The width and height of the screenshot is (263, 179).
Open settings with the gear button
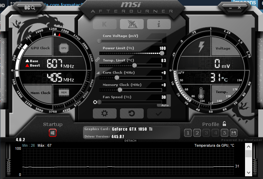[105, 113]
